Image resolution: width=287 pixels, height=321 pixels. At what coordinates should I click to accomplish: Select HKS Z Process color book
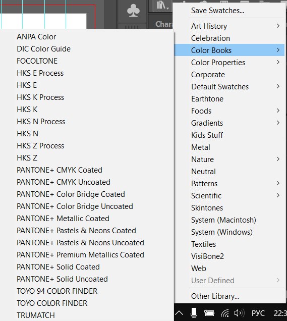coord(87,145)
